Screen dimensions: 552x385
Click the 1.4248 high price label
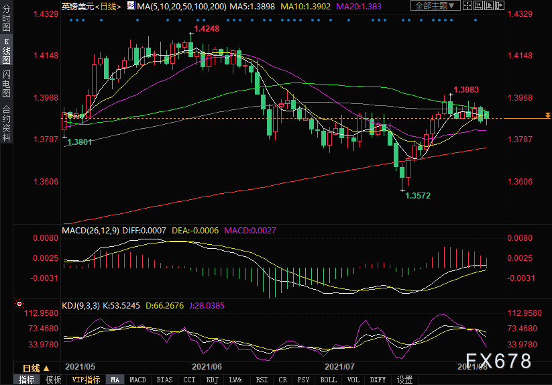pyautogui.click(x=206, y=29)
